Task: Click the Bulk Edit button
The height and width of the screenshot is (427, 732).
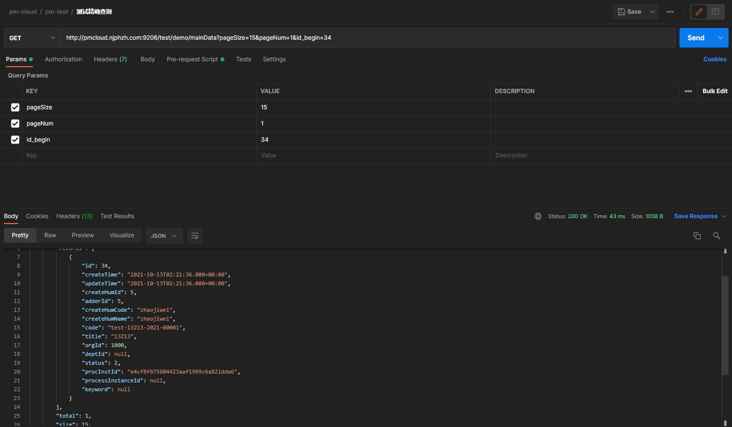Action: coord(715,91)
